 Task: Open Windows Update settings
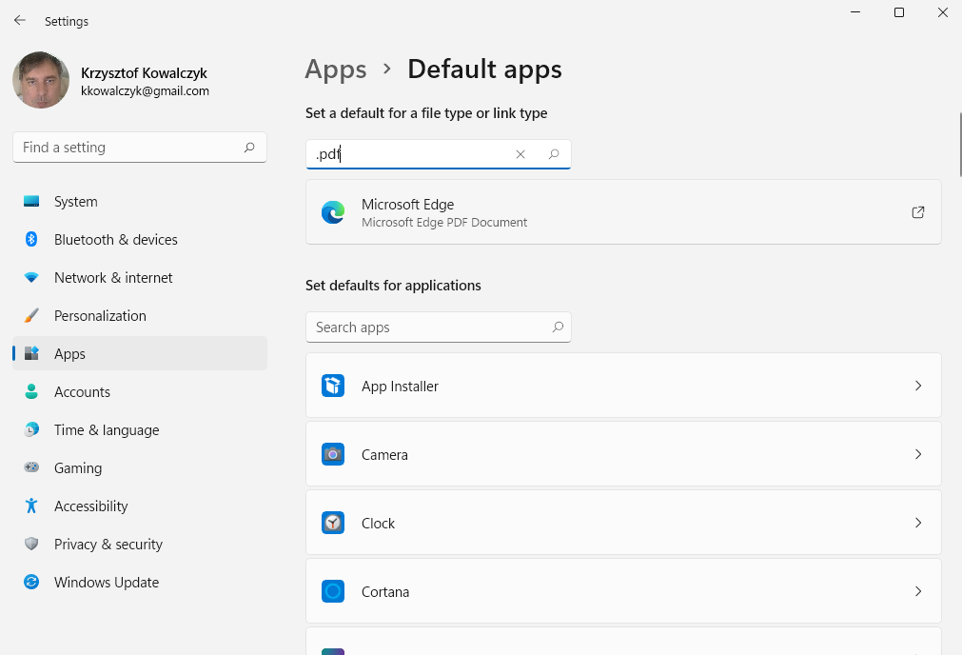coord(140,582)
